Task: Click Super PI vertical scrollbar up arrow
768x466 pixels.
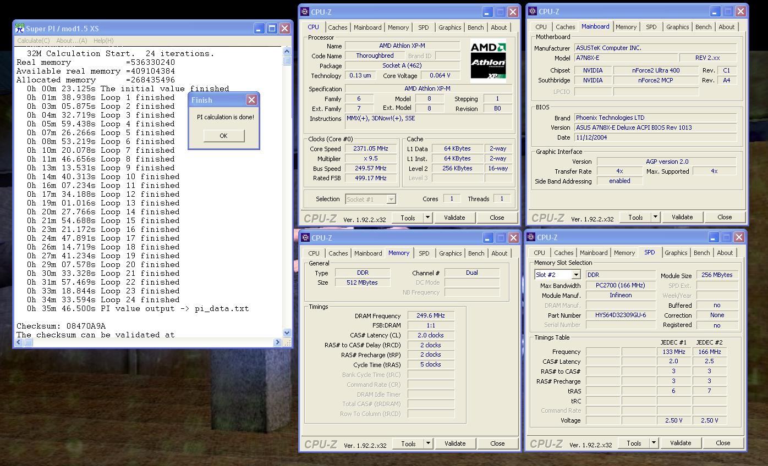Action: [287, 51]
